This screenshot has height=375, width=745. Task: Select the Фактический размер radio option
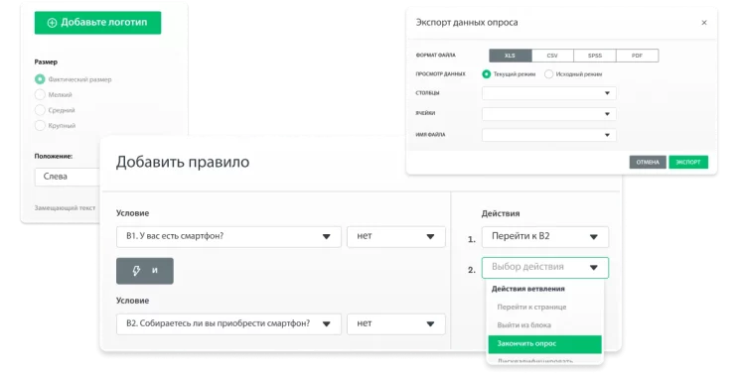tap(40, 79)
